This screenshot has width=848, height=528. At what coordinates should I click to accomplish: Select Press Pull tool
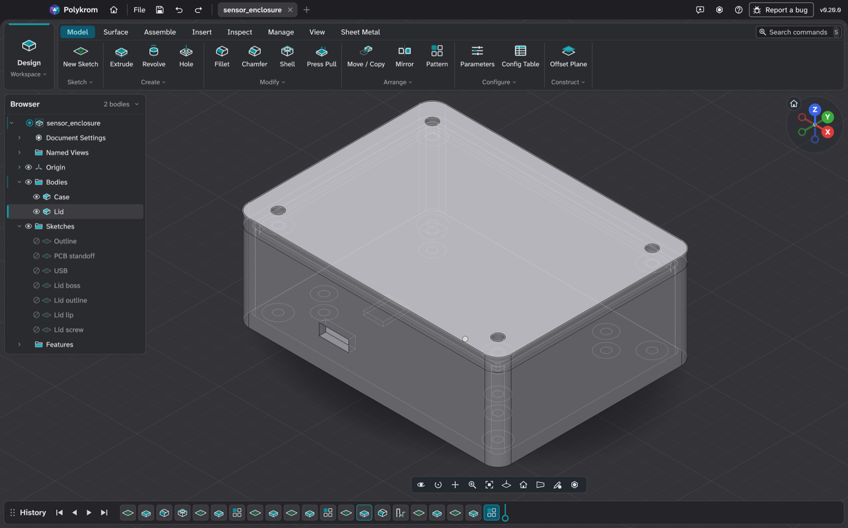coord(322,57)
